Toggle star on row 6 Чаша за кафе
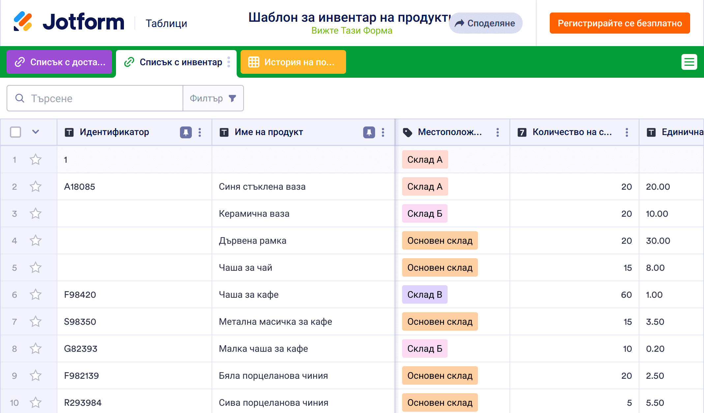 tap(36, 295)
